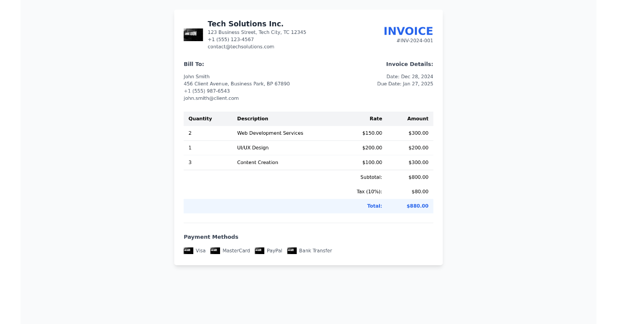Select the Bank Transfer payment icon
Viewport: 617px width, 324px height.
(292, 250)
